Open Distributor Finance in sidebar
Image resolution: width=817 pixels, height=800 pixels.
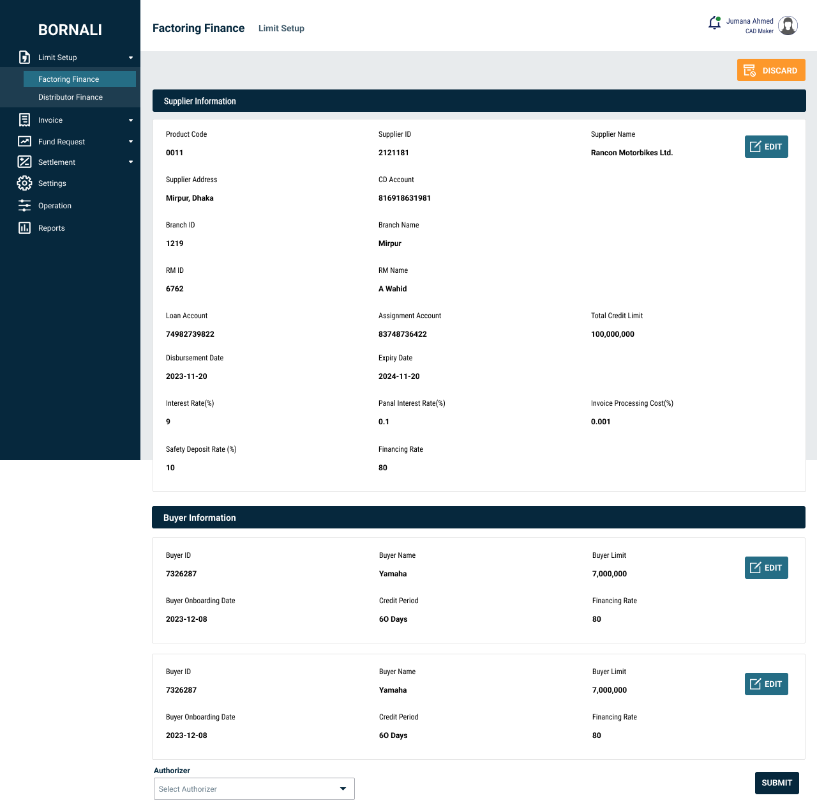point(70,97)
